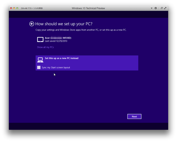Viewport: 177px width, 142px height.
Task: Click the laptop icon for new PC setup
Action: pyautogui.click(x=40, y=60)
